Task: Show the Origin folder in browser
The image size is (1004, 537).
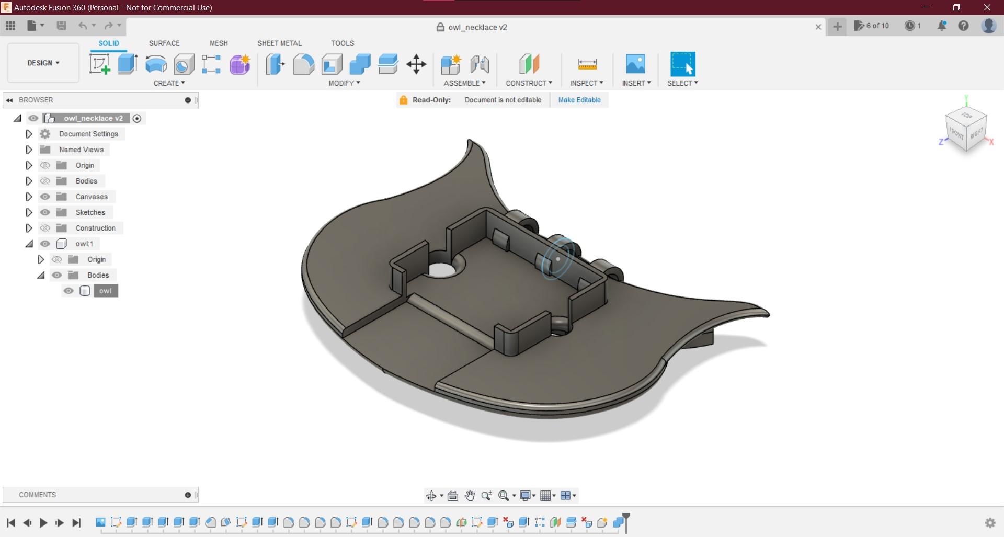Action: tap(45, 165)
